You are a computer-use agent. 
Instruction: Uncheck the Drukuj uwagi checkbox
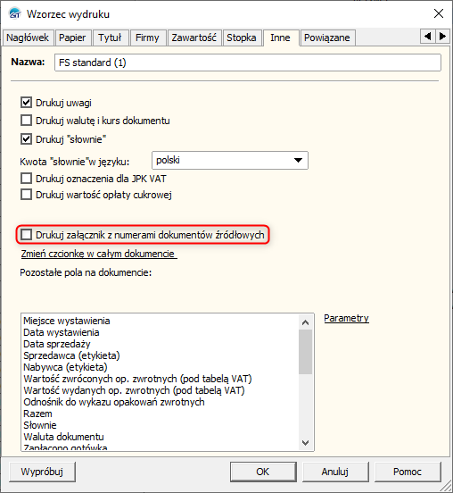pyautogui.click(x=26, y=103)
